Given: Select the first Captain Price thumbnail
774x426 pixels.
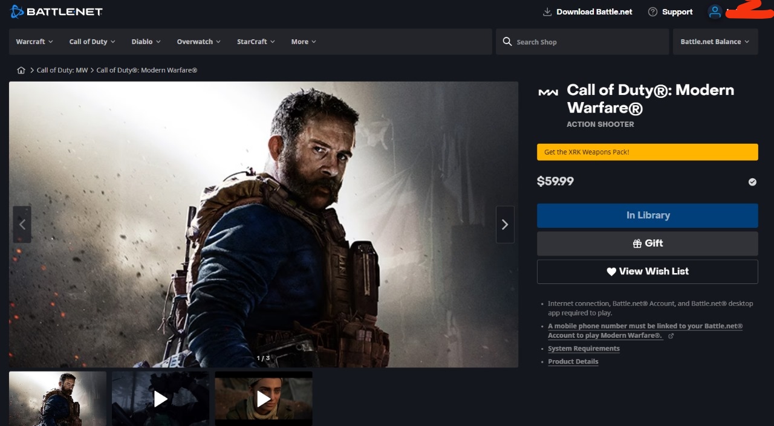Looking at the screenshot, I should point(57,399).
